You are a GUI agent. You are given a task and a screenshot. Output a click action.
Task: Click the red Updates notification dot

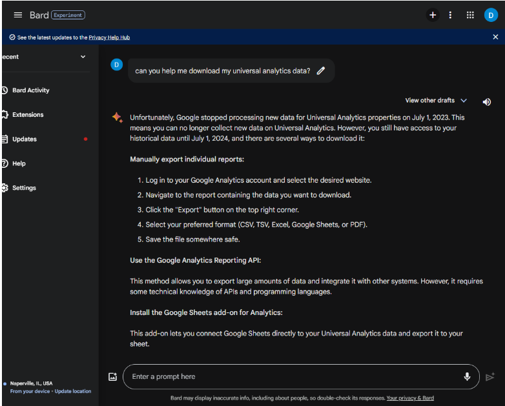tap(86, 139)
